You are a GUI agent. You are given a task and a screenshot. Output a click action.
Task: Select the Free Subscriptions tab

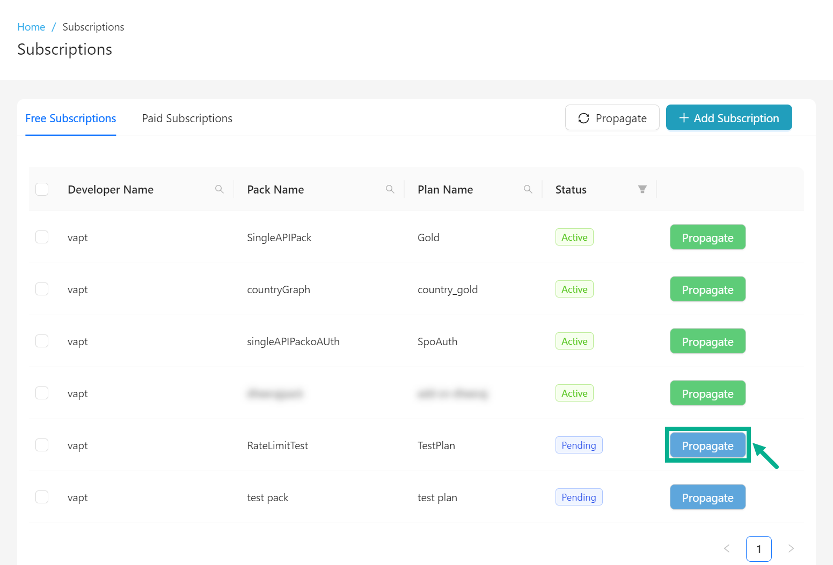(x=70, y=118)
